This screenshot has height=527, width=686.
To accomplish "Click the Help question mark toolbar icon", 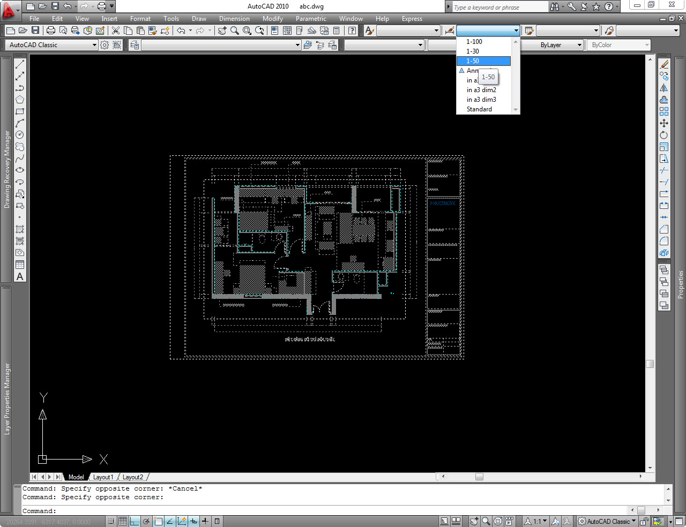I will click(x=352, y=31).
